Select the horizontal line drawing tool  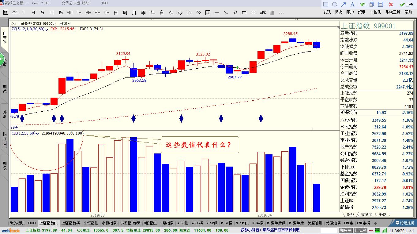click(x=217, y=13)
